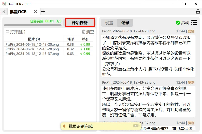Click the second OCR result starting 我们在围脖上面冲浪
The image size is (202, 134).
tap(148, 102)
